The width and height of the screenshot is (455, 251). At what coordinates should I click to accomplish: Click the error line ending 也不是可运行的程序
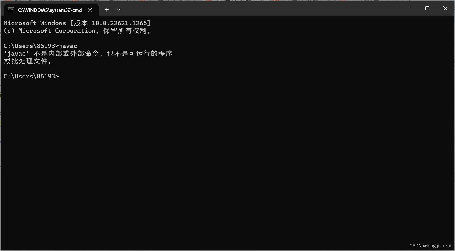[88, 54]
